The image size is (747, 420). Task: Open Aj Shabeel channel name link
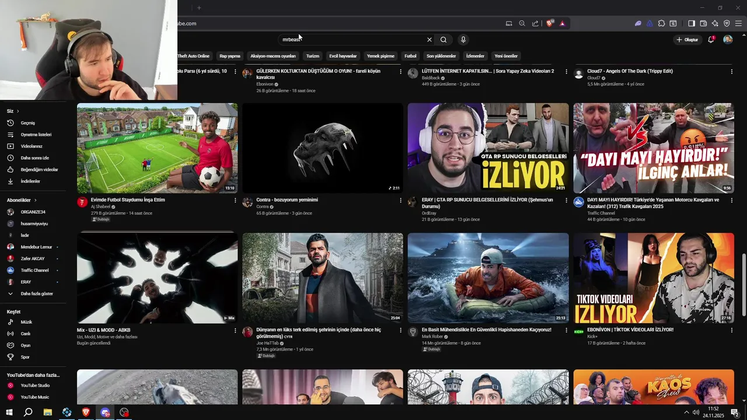tap(100, 206)
